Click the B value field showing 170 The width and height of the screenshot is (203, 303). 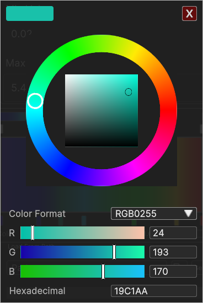tap(173, 271)
